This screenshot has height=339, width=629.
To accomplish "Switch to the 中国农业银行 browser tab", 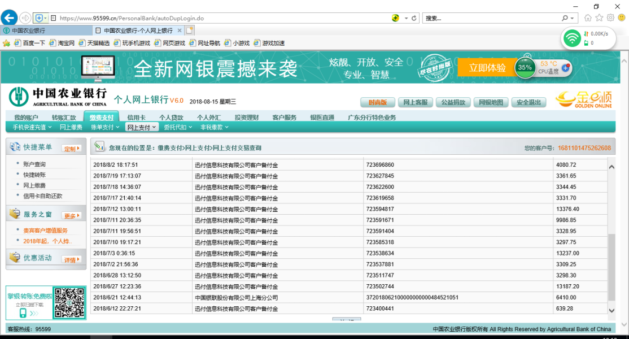I will (x=46, y=31).
